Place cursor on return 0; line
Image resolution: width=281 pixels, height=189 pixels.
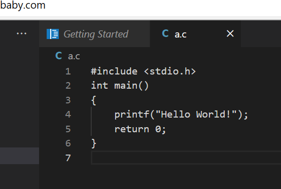140,129
